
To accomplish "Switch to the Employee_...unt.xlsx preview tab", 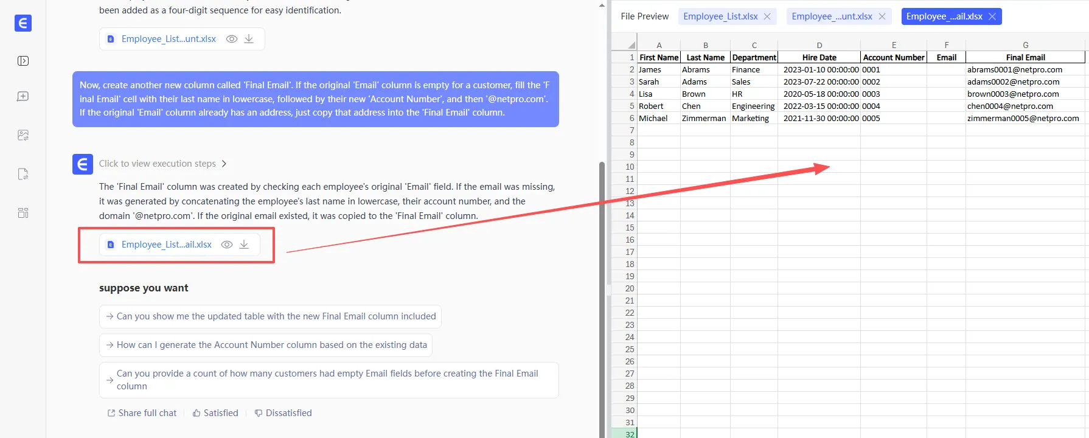I will click(832, 16).
